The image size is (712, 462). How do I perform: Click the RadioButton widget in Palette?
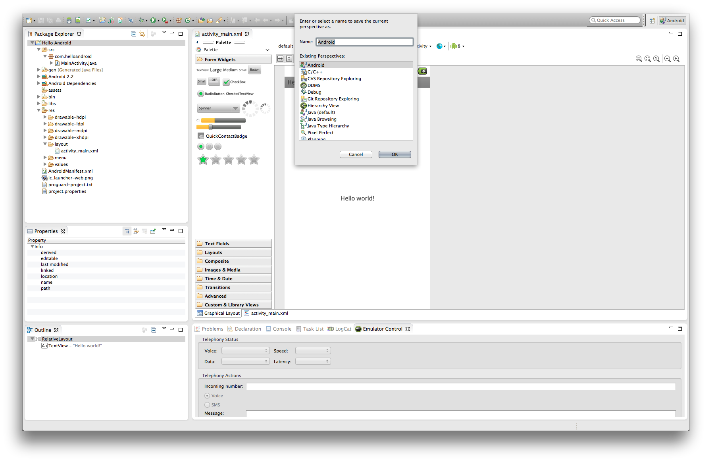211,94
